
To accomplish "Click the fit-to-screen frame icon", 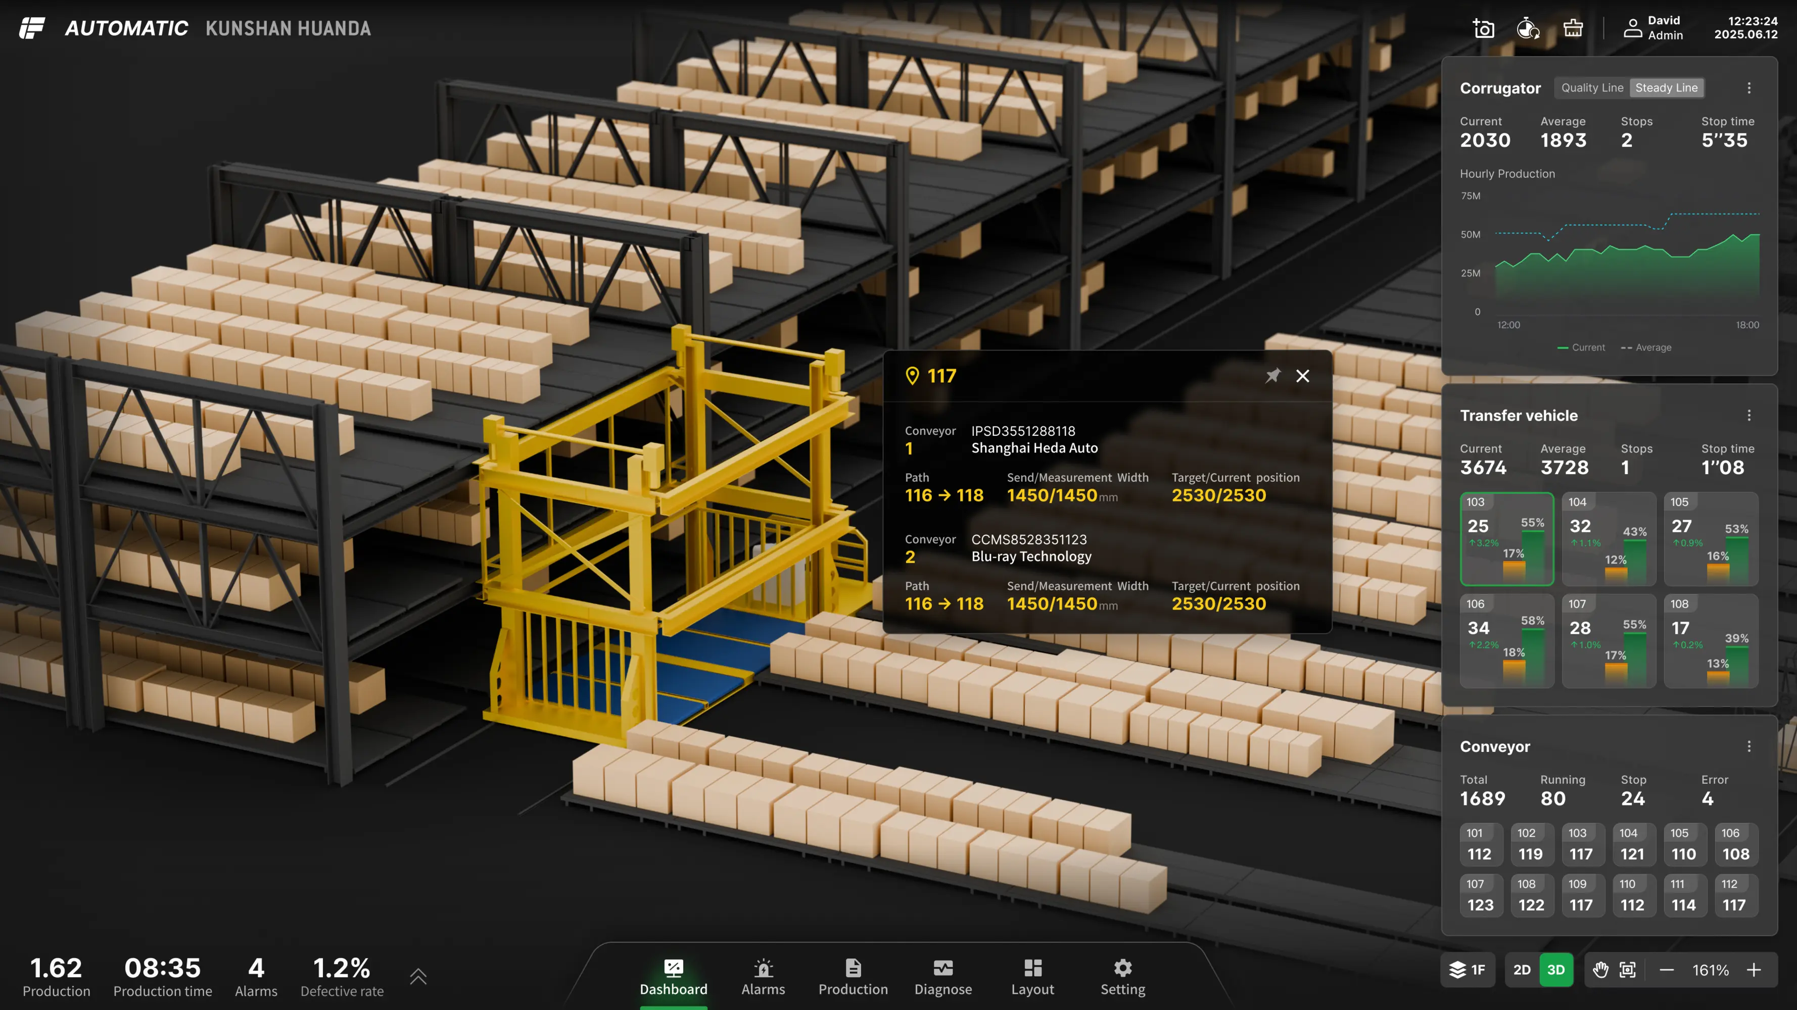I will (1628, 970).
